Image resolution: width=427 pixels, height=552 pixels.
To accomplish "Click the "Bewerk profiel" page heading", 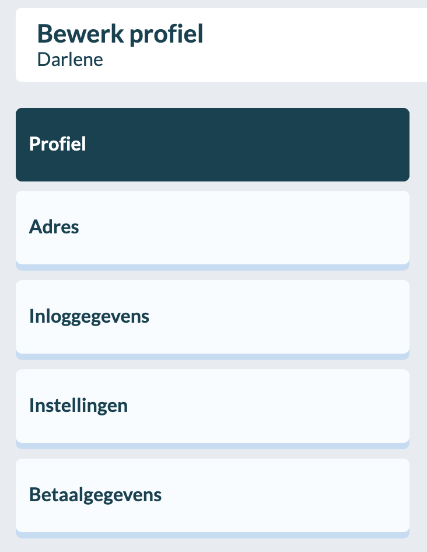I will (x=120, y=34).
